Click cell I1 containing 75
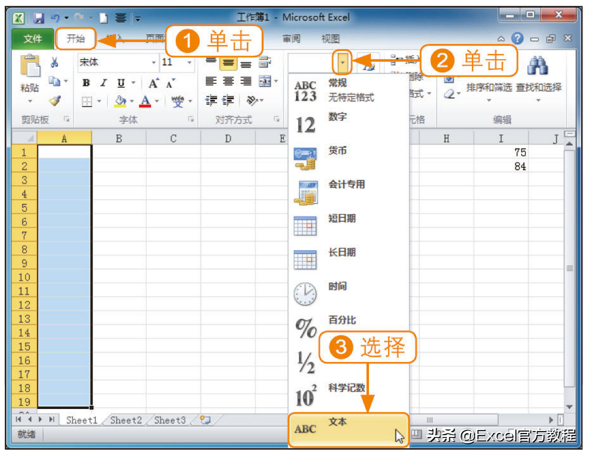 [x=501, y=152]
